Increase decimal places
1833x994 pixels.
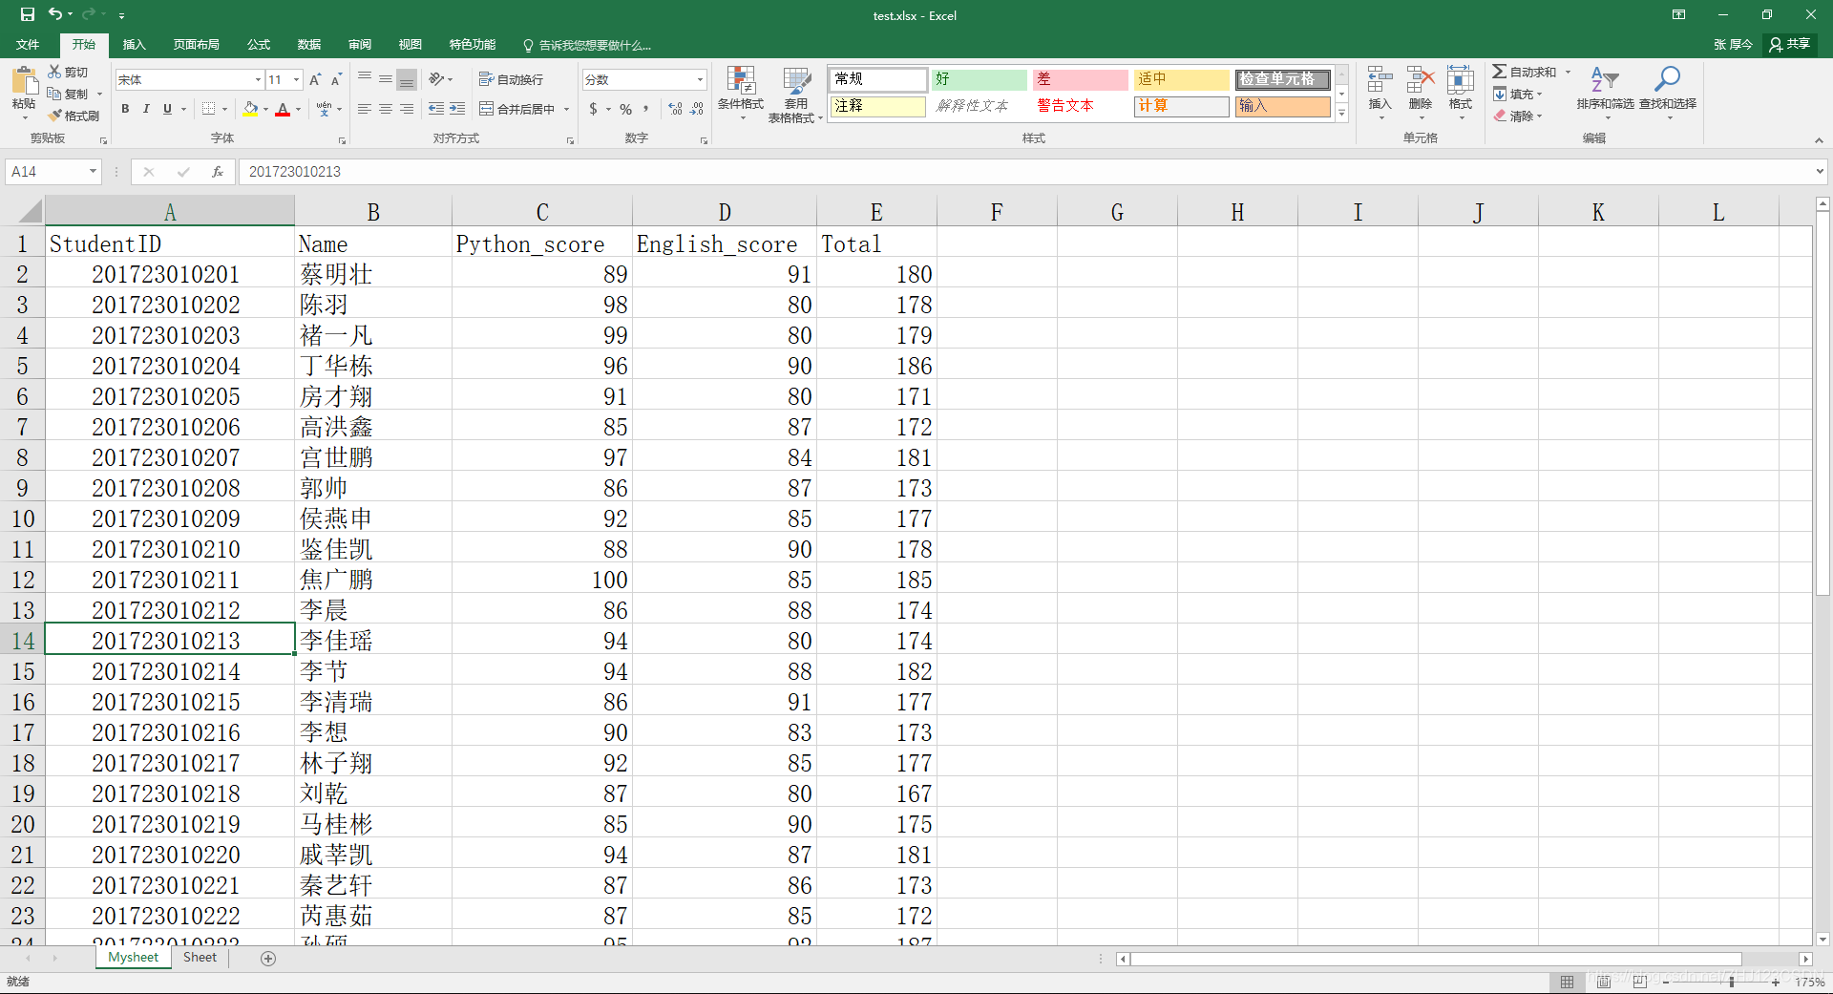point(676,109)
